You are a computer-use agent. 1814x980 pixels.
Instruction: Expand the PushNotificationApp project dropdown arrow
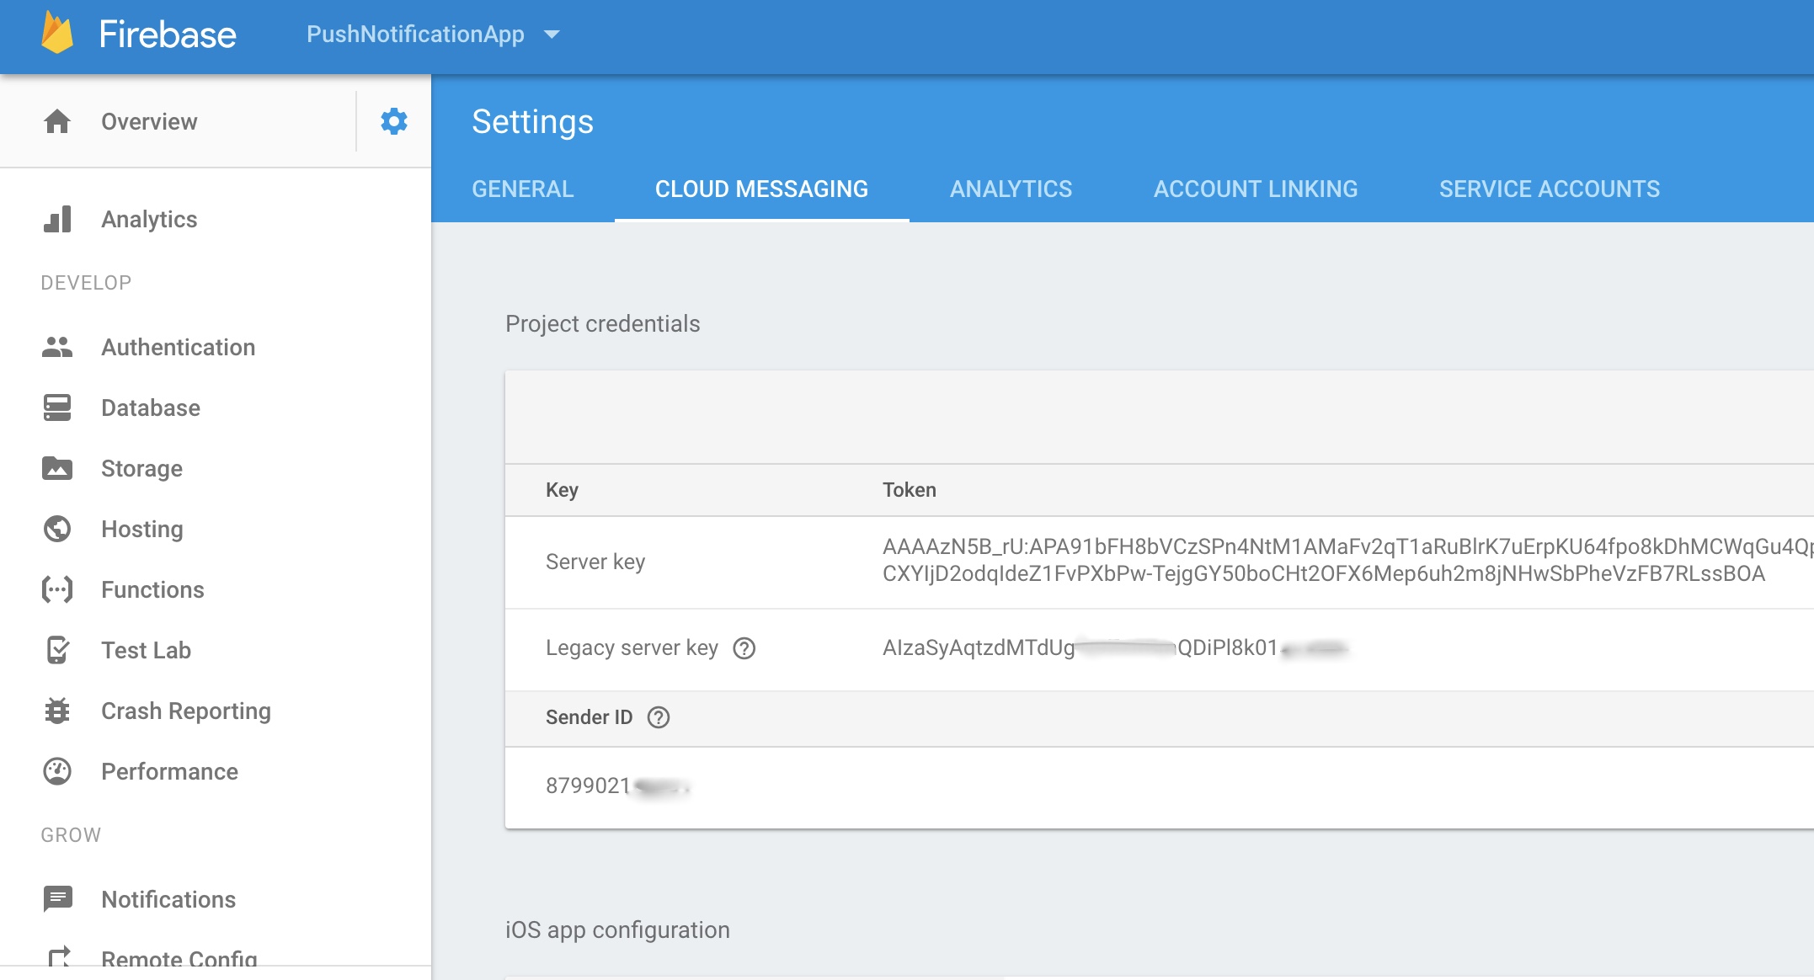click(552, 35)
